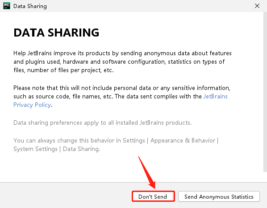Open the JetBrains link in the policy sentence
Screen dimensions: 267x208
point(216,97)
